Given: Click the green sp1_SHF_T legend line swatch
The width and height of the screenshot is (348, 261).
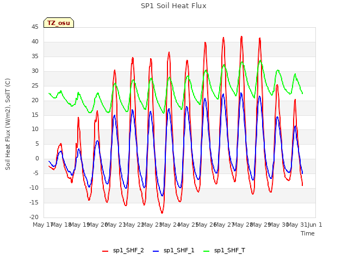Looking at the screenshot, I should pos(207,251).
